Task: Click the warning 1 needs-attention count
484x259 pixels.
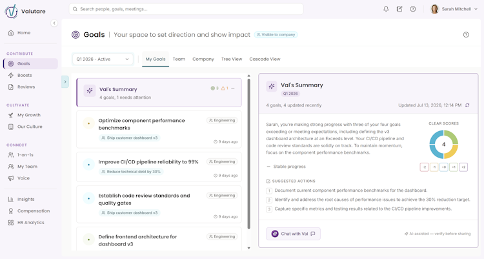Action: [225, 88]
